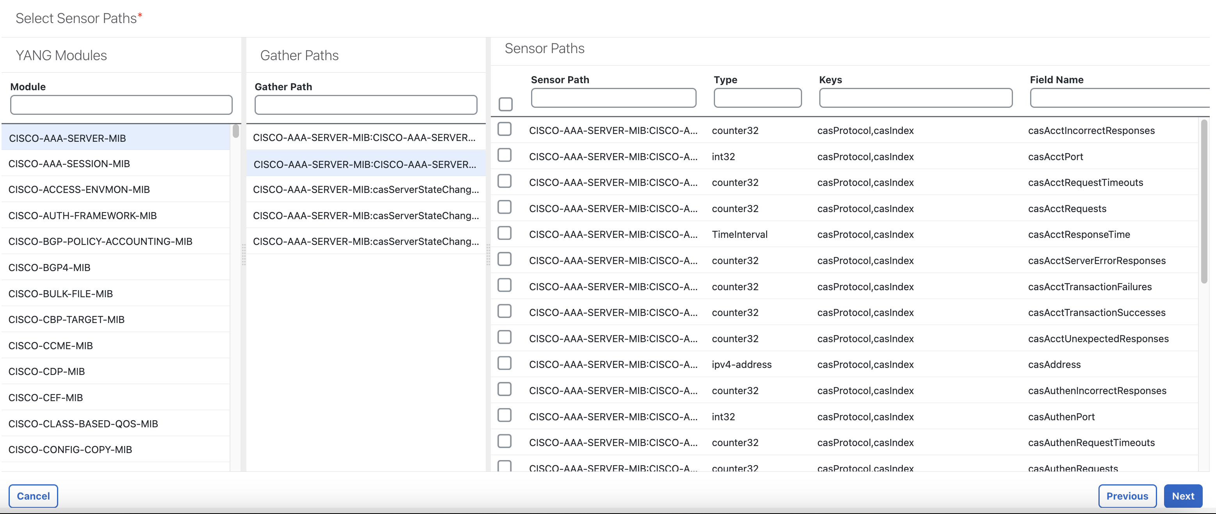This screenshot has height=514, width=1216.
Task: Click the Next button
Action: (x=1182, y=496)
